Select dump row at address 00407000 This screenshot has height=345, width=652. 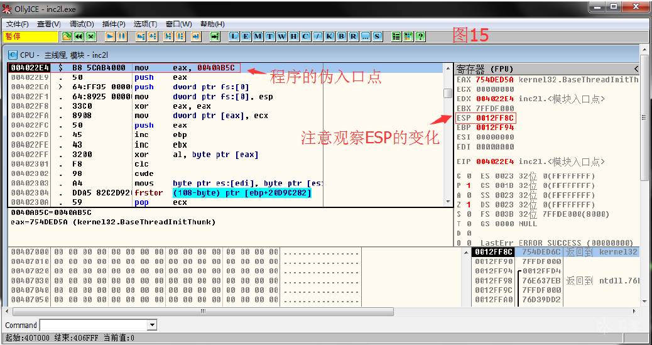pyautogui.click(x=185, y=252)
